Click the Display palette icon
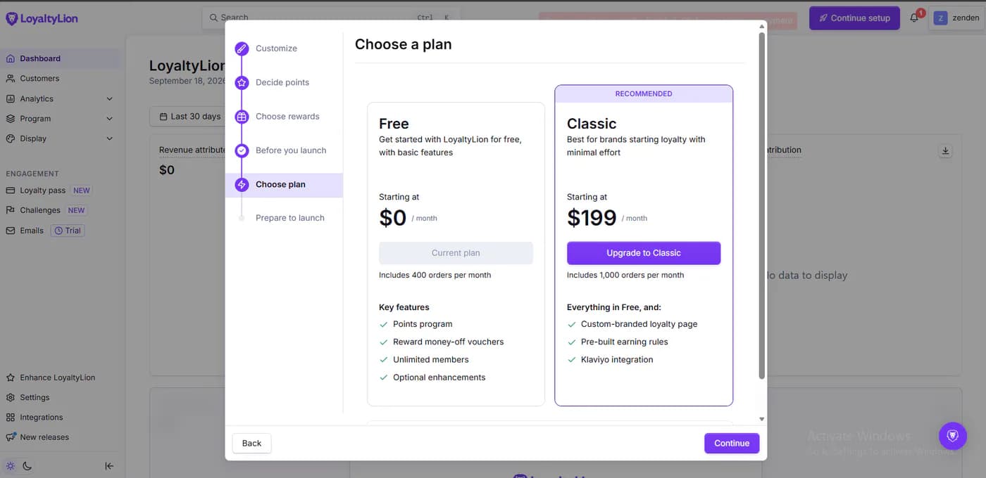This screenshot has height=478, width=986. pyautogui.click(x=11, y=138)
